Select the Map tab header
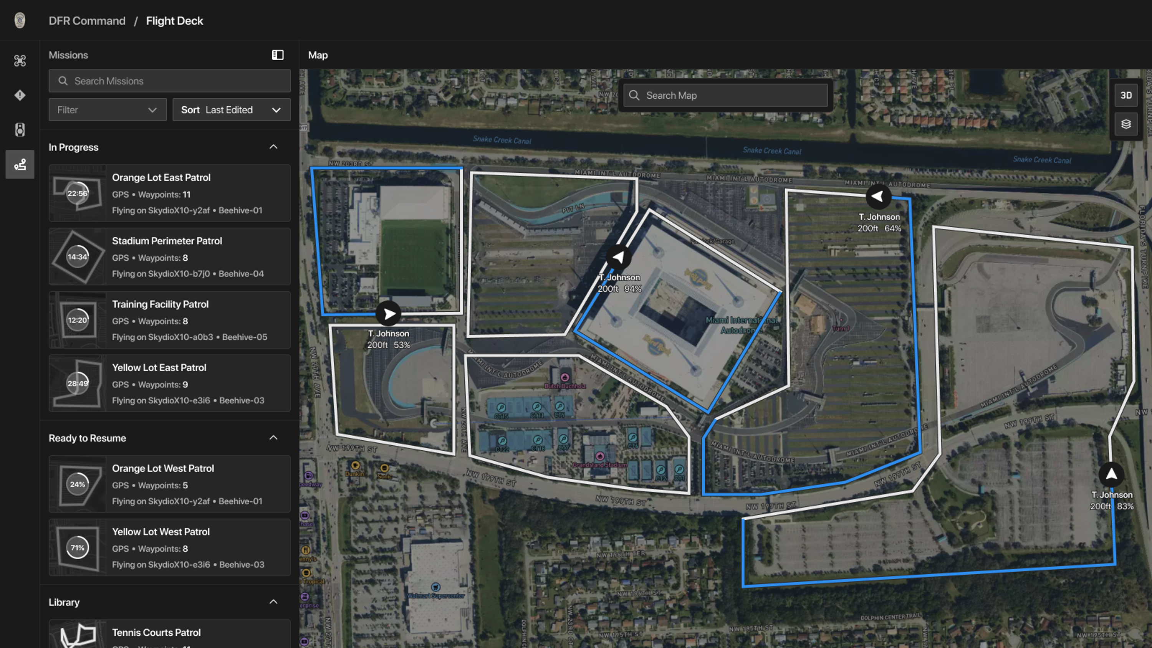The height and width of the screenshot is (648, 1152). pyautogui.click(x=318, y=55)
